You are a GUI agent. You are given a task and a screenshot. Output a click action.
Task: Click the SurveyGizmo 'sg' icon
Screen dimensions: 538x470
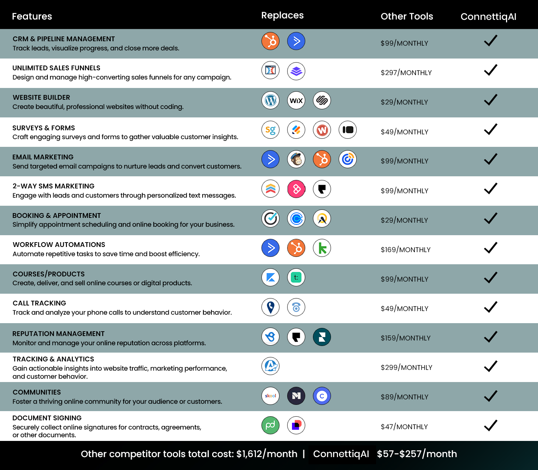coord(270,130)
